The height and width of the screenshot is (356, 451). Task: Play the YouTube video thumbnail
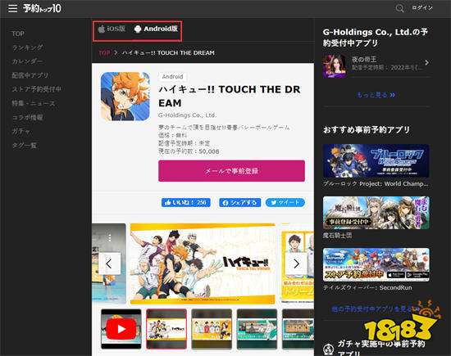[121, 329]
